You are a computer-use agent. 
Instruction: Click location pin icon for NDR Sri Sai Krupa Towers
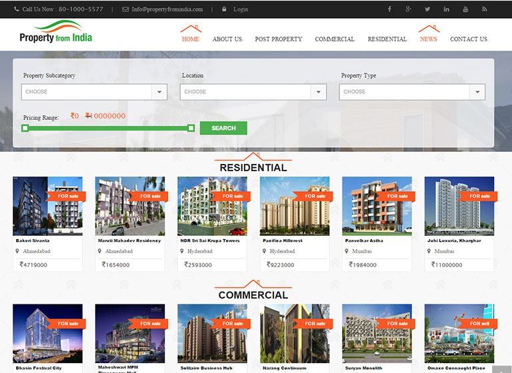click(182, 251)
